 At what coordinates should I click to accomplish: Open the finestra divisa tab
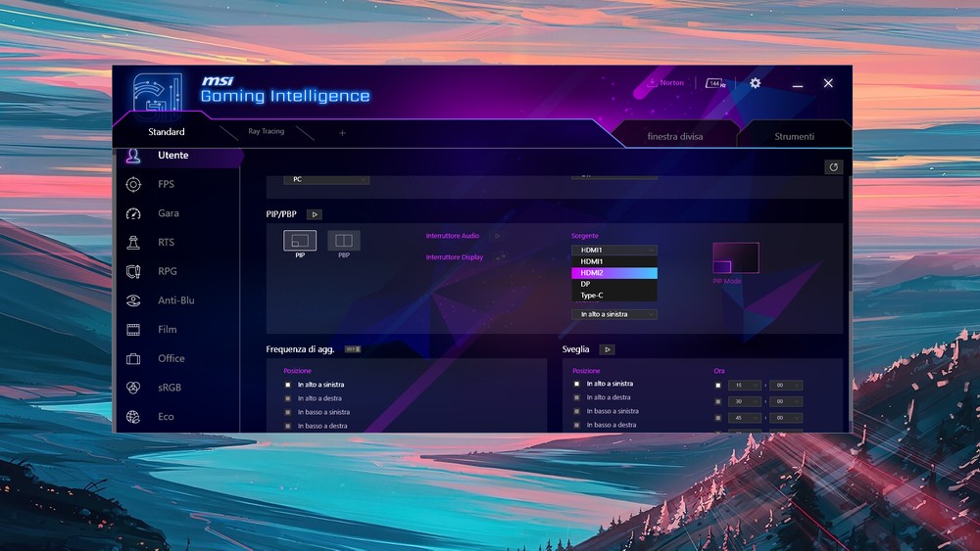(675, 136)
